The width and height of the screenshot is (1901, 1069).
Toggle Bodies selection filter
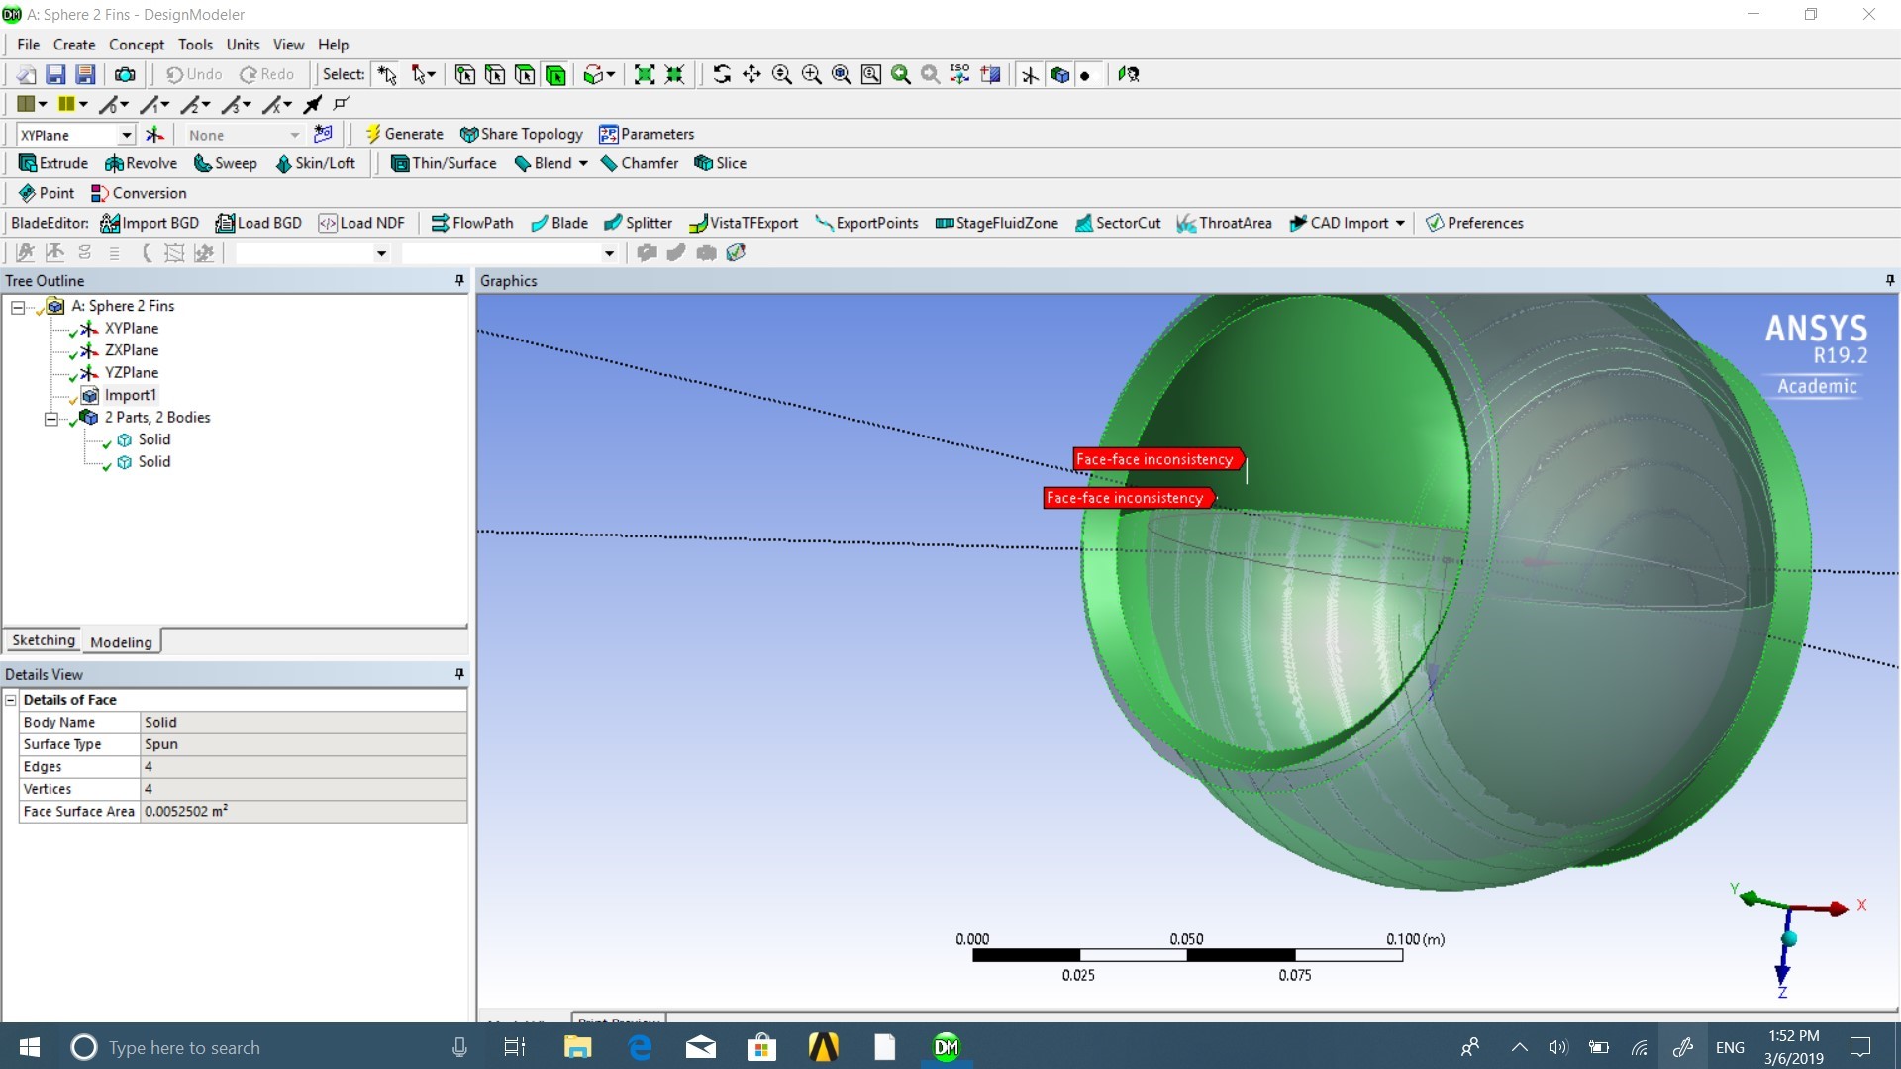pos(555,74)
